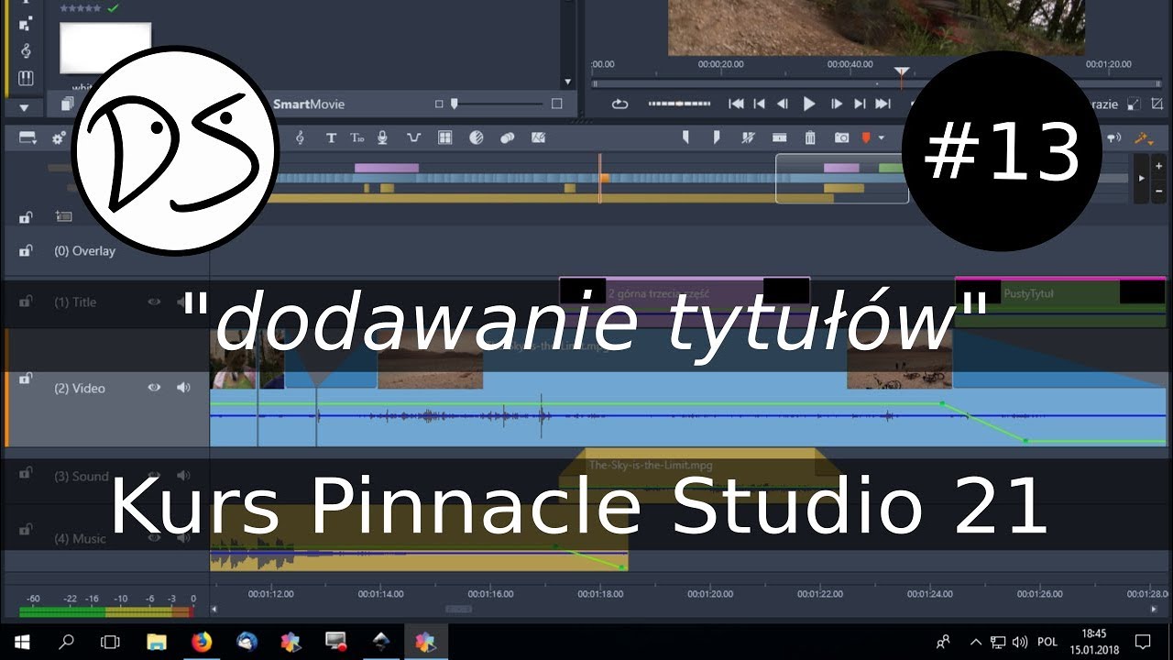
Task: Click the overlapping circles icon in timeline toolbar
Action: [507, 138]
